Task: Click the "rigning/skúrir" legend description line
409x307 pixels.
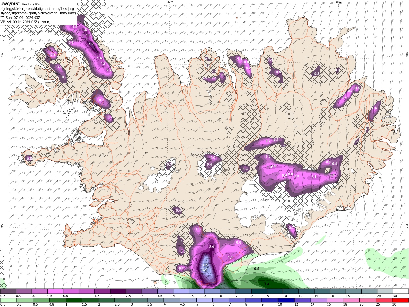Action: (x=37, y=9)
